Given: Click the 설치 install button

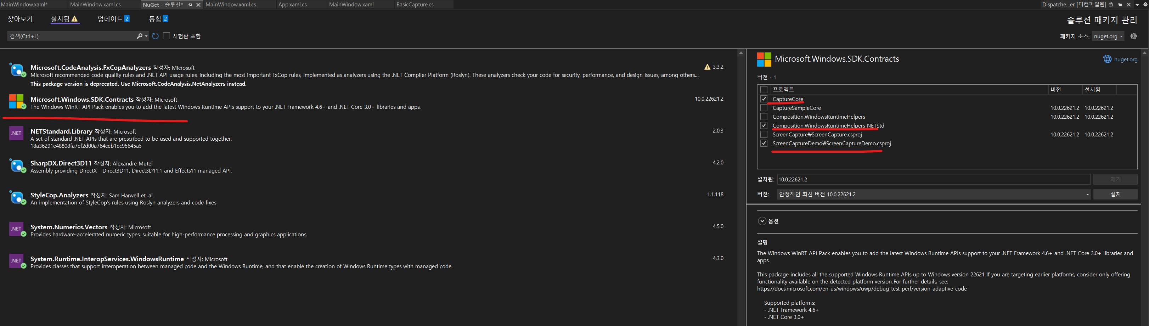Looking at the screenshot, I should pyautogui.click(x=1115, y=195).
